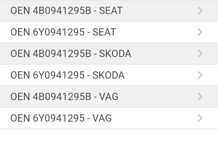Expand the 4B0941295B - VAG entry via chevron
The width and height of the screenshot is (218, 141).
(200, 97)
